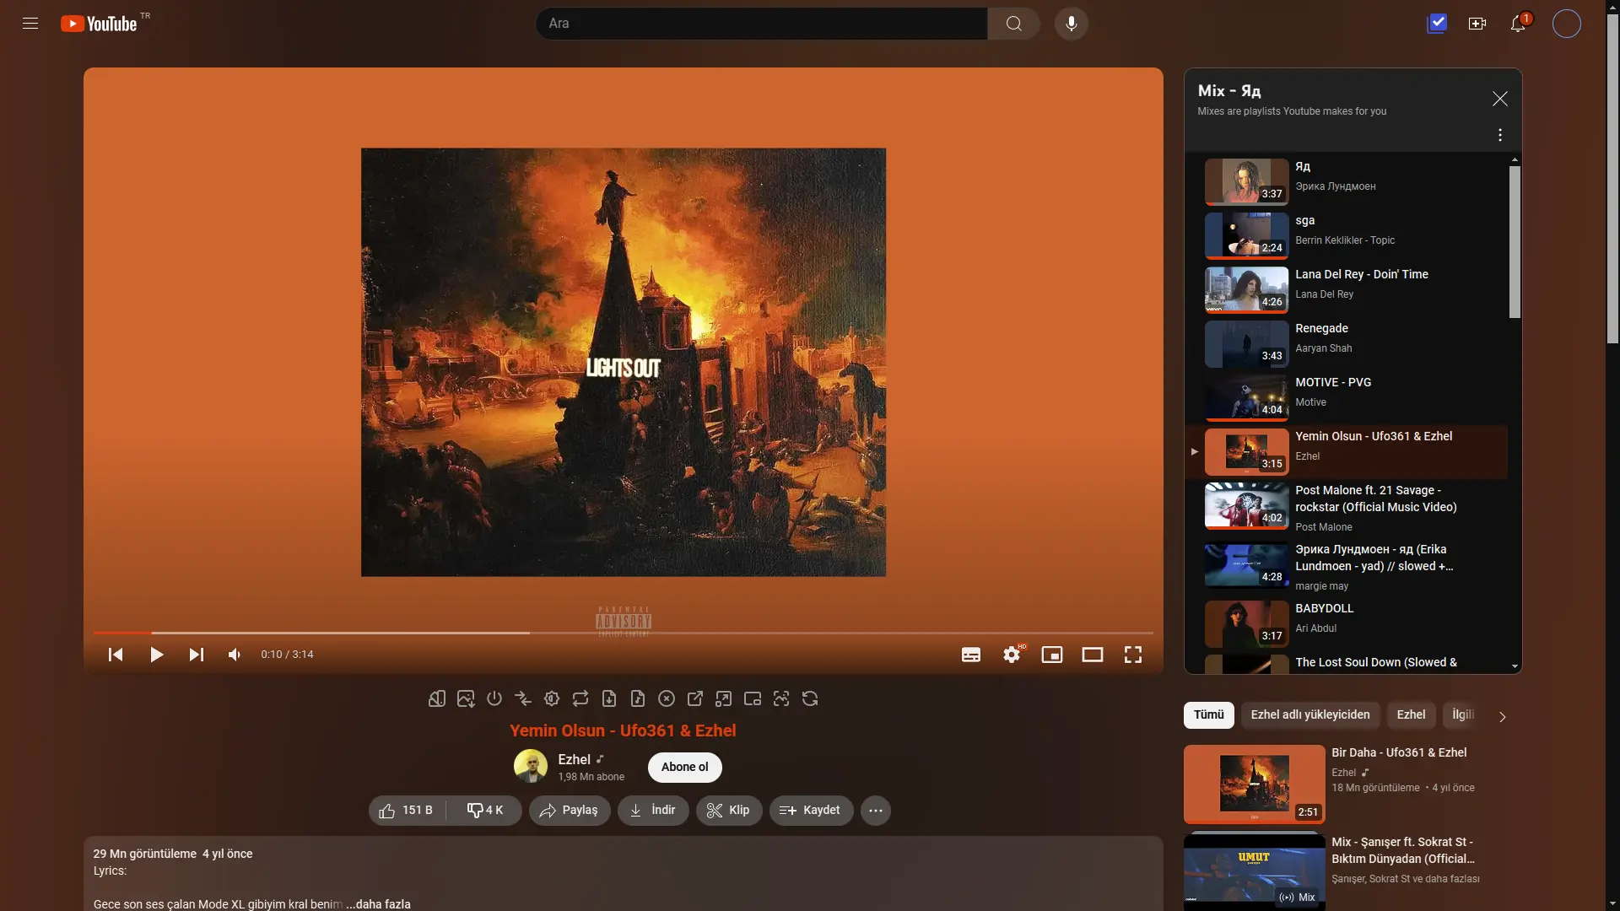Image resolution: width=1620 pixels, height=911 pixels.
Task: Click the power icon below the player
Action: pyautogui.click(x=494, y=698)
